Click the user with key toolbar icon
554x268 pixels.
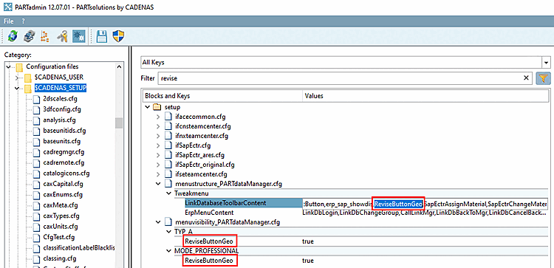point(62,36)
